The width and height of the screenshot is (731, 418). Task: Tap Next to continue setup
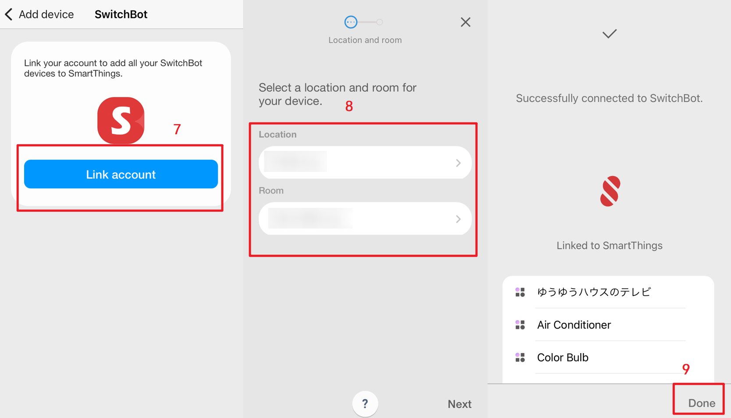point(459,404)
